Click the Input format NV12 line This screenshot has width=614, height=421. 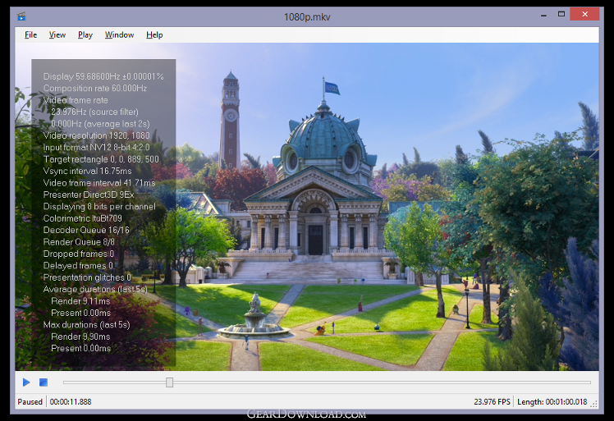(96, 147)
